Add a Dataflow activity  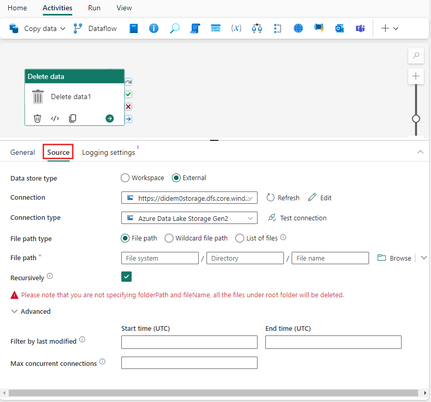[101, 28]
